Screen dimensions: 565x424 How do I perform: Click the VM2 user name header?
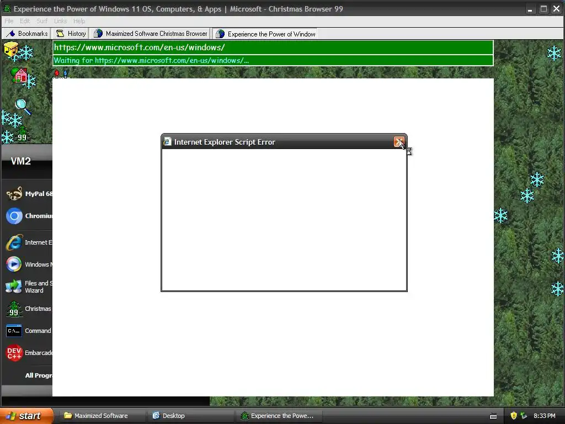[x=20, y=161]
